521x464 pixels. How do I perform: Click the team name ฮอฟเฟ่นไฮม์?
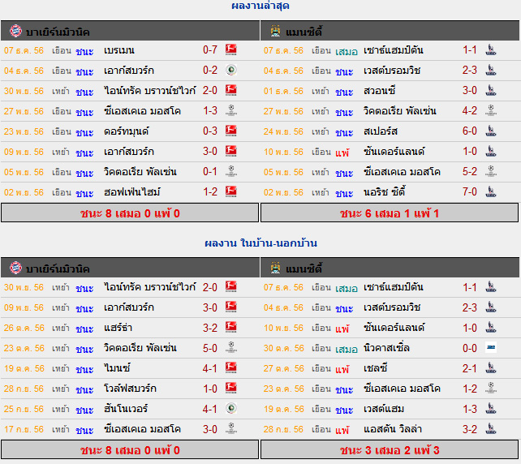[132, 192]
